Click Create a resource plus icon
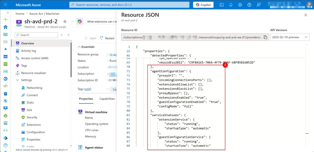Image resolution: width=314 pixels, height=152 pixels. click(5, 19)
